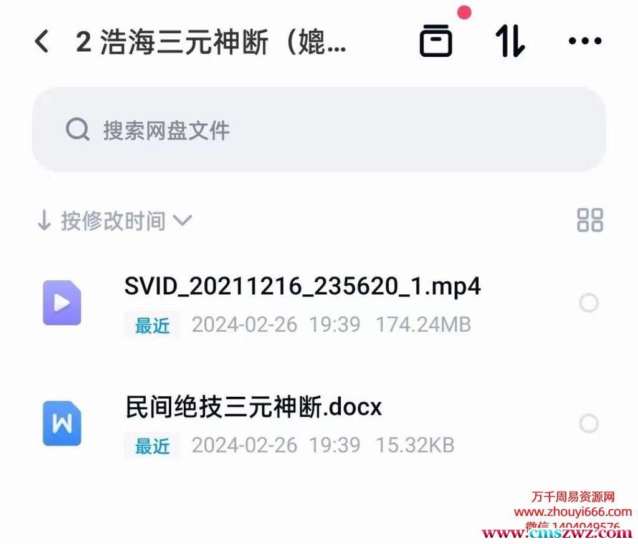Click the blue Word document icon
638x544 pixels.
pyautogui.click(x=62, y=423)
